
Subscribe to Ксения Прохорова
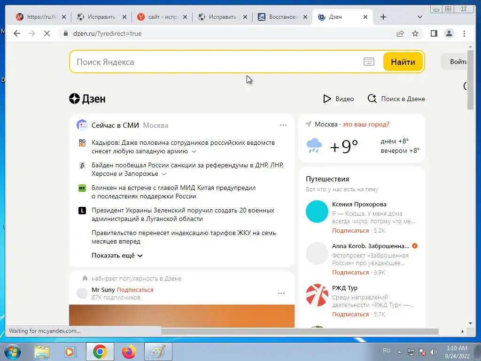tap(350, 230)
